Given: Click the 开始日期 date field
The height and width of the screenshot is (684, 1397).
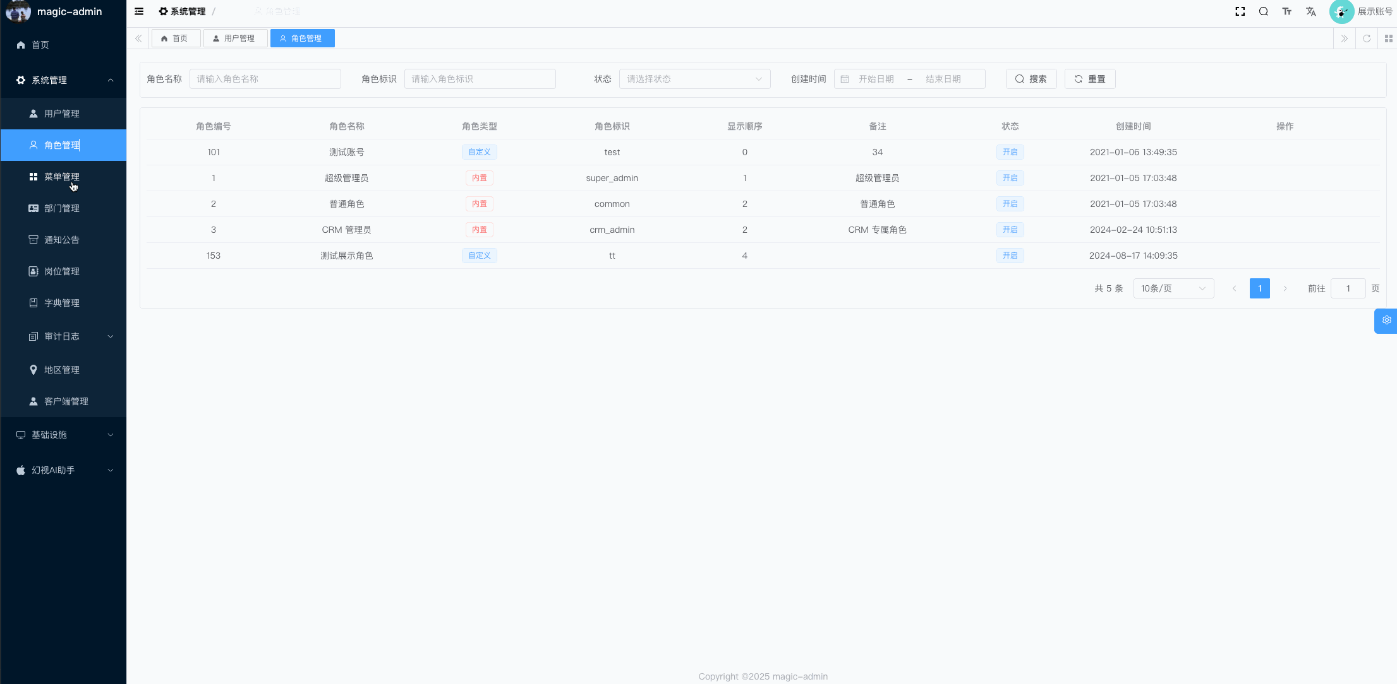Looking at the screenshot, I should (x=876, y=79).
